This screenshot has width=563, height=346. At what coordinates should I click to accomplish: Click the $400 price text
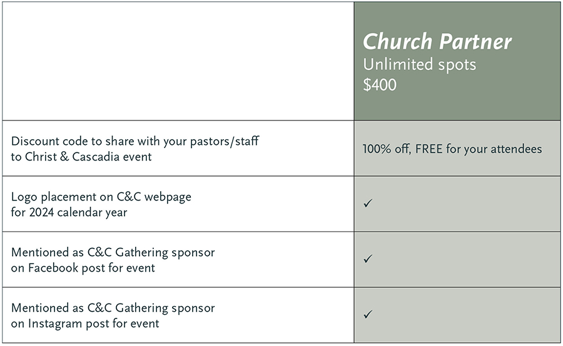[380, 85]
